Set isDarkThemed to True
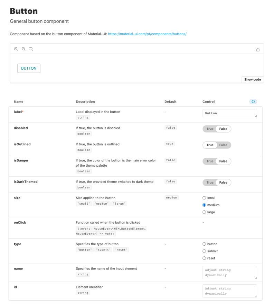The height and width of the screenshot is (305, 274). [210, 183]
